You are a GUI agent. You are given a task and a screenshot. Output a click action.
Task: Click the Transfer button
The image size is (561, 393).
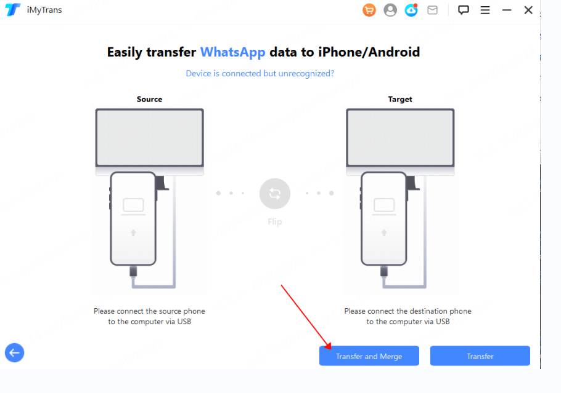480,355
